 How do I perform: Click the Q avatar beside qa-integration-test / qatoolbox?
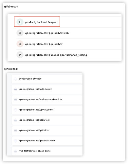[20, 44]
